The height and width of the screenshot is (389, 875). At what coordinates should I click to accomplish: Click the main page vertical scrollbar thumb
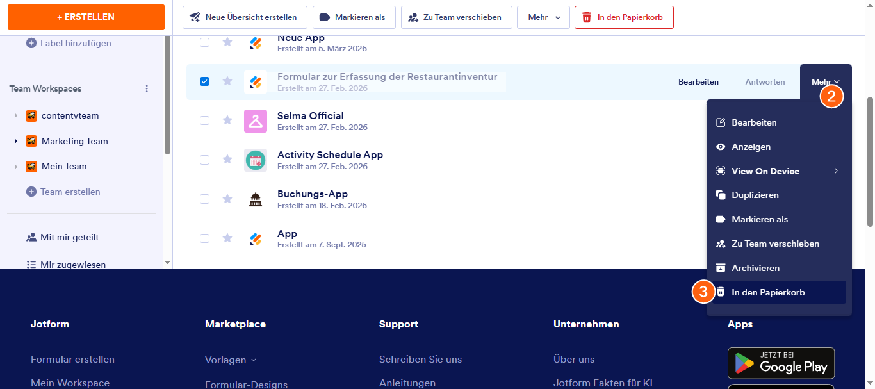pos(870,161)
